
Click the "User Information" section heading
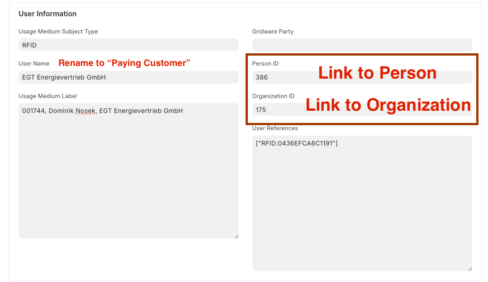click(x=47, y=14)
